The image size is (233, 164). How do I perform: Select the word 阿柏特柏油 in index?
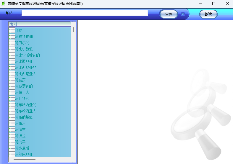tap(24, 37)
